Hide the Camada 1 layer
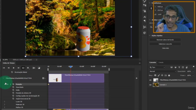The image size is (196, 110). tap(150, 85)
